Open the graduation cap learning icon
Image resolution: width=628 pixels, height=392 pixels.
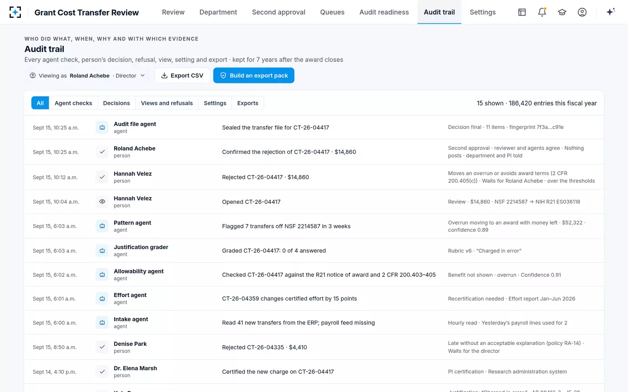(562, 12)
